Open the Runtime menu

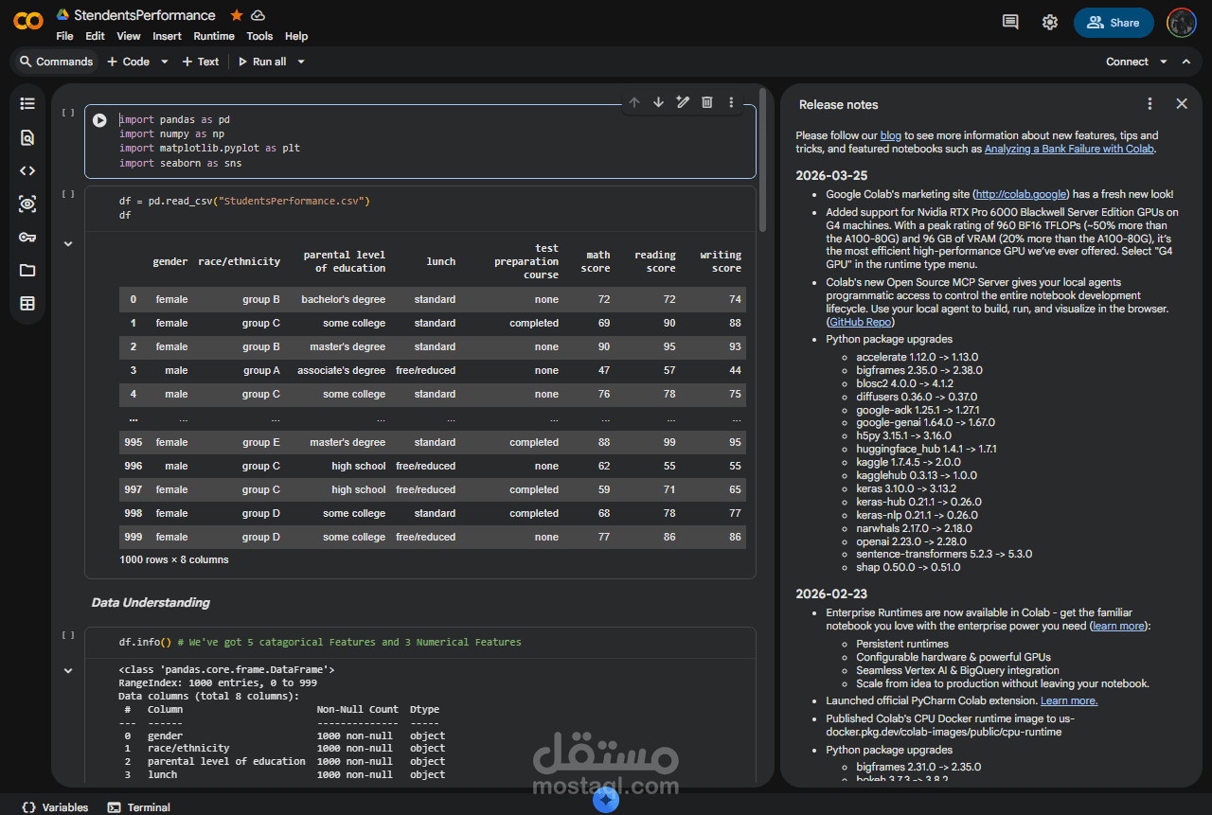tap(213, 36)
